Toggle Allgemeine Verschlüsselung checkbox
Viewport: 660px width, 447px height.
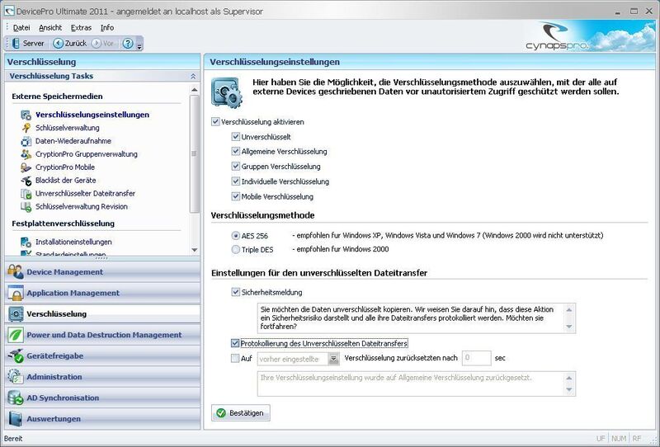236,151
